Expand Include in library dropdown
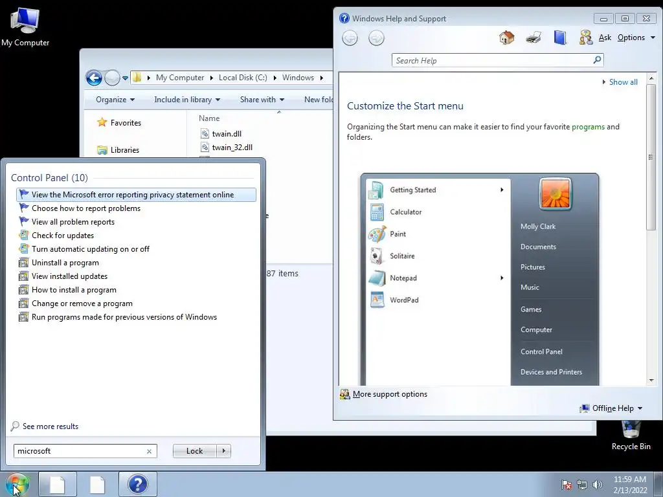Viewport: 663px width, 497px height. [187, 100]
